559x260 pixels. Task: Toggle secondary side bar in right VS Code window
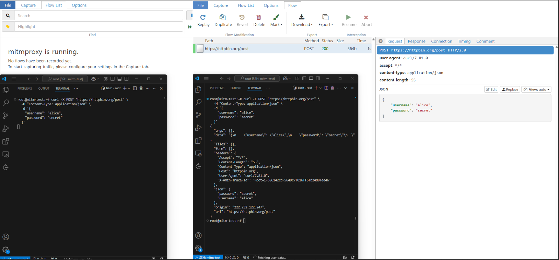[318, 79]
